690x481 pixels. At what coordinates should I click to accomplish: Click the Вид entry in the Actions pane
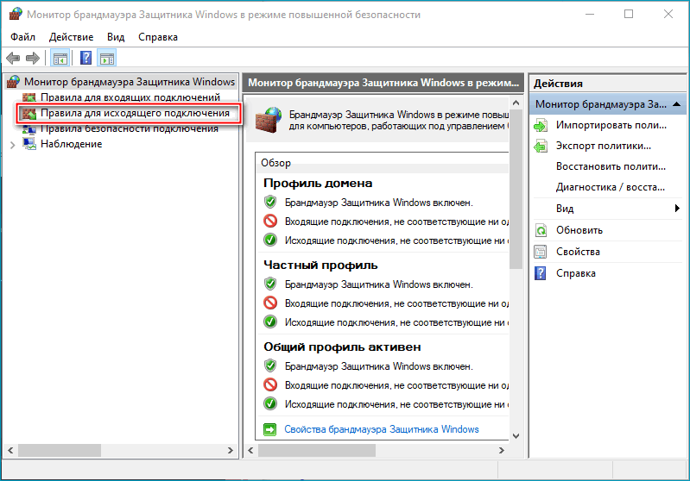[565, 209]
